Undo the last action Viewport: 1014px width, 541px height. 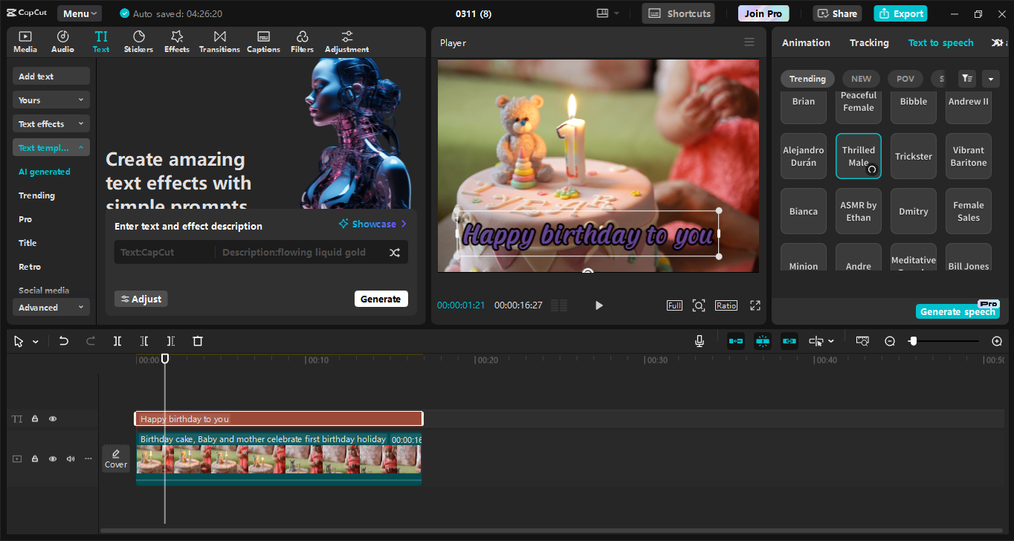[x=64, y=341]
